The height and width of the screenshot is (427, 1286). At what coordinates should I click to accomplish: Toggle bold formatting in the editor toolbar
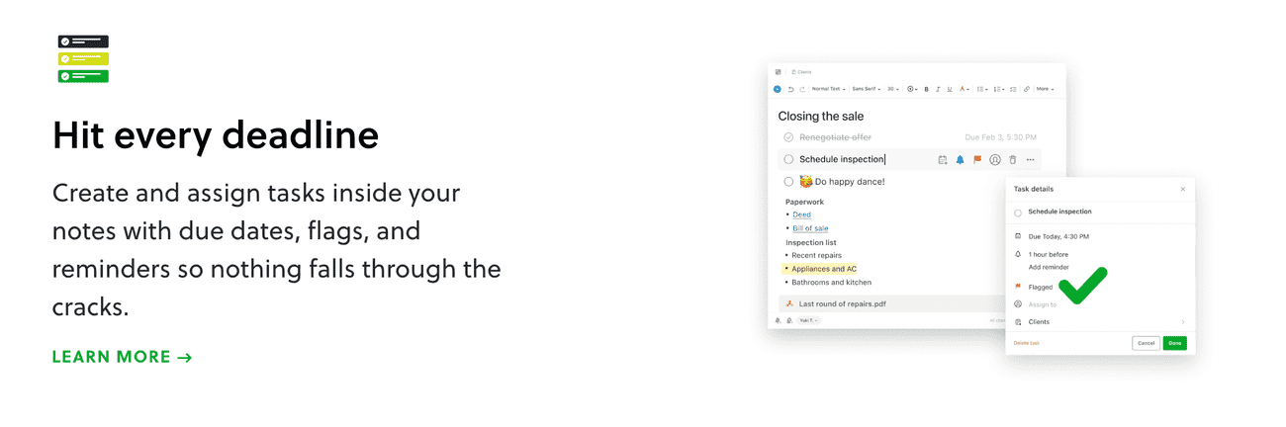(926, 89)
